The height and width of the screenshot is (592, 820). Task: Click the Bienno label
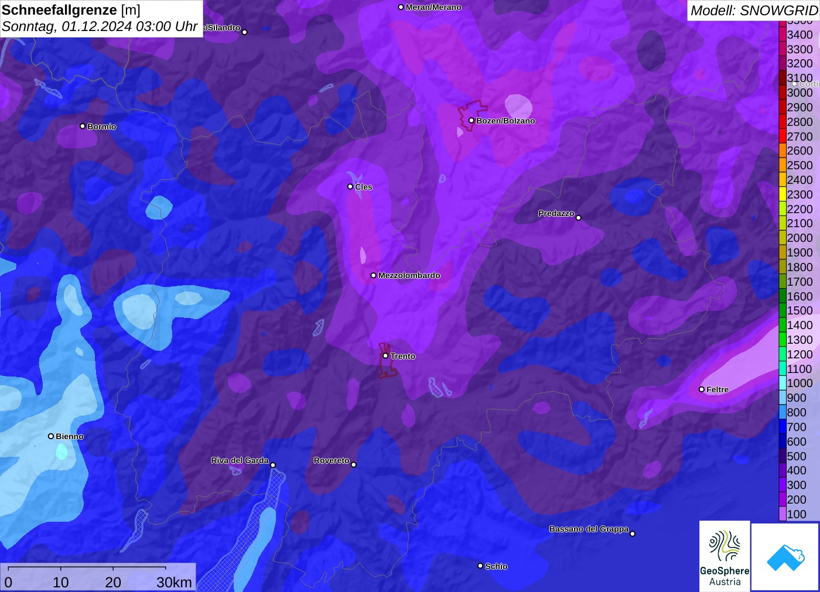[x=70, y=436]
